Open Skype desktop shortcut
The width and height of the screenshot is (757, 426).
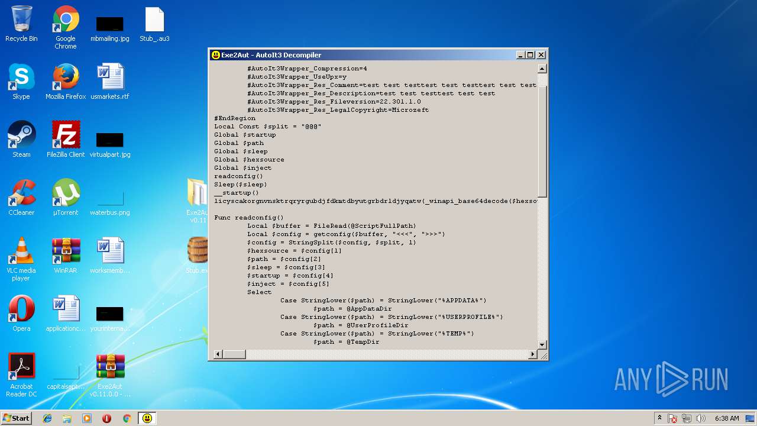tap(21, 82)
